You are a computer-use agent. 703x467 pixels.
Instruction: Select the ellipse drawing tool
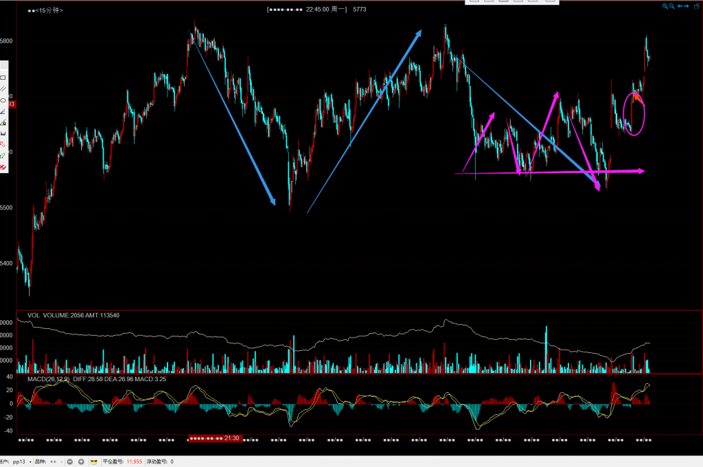[x=3, y=100]
